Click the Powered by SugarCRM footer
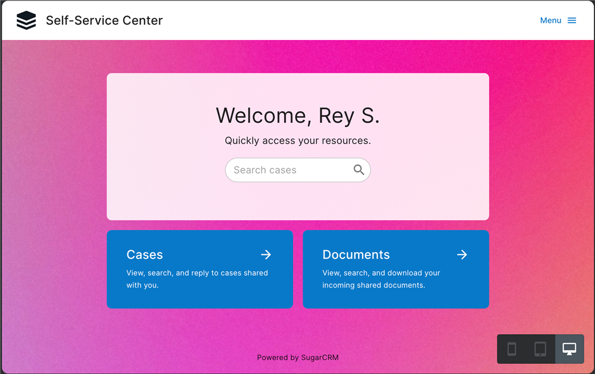Screen dimensions: 595x374 tap(298, 358)
